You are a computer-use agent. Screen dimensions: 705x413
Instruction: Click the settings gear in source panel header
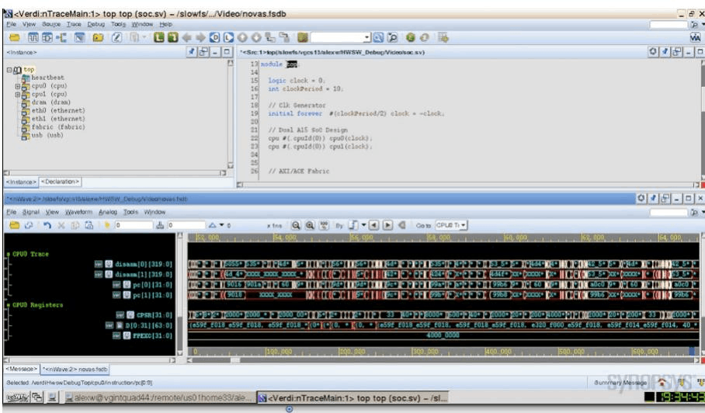[653, 52]
